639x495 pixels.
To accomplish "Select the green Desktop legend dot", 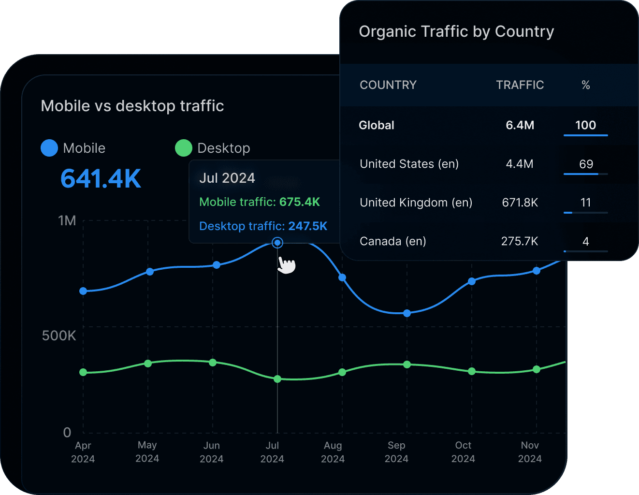I will 184,148.
